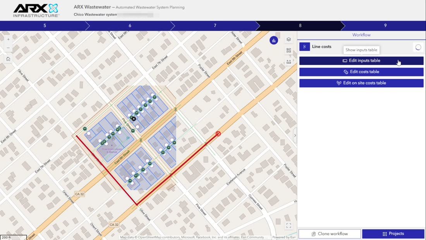
Task: Go to workflow step 5
Action: pos(45,26)
